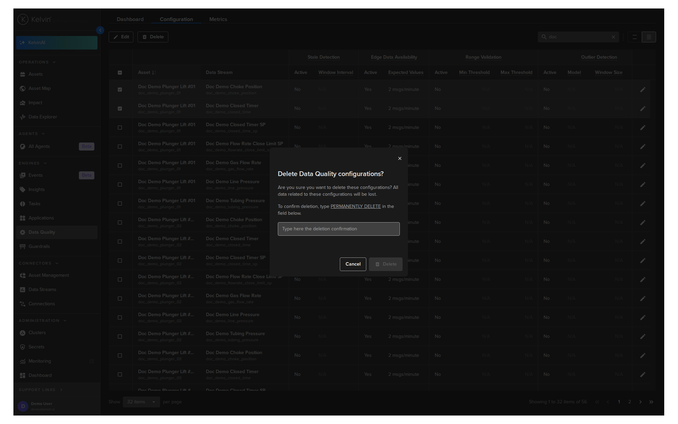Uncheck the Doc Demo Closed Timer plunger_01 row
Viewport: 678px width, 424px height.
click(120, 108)
